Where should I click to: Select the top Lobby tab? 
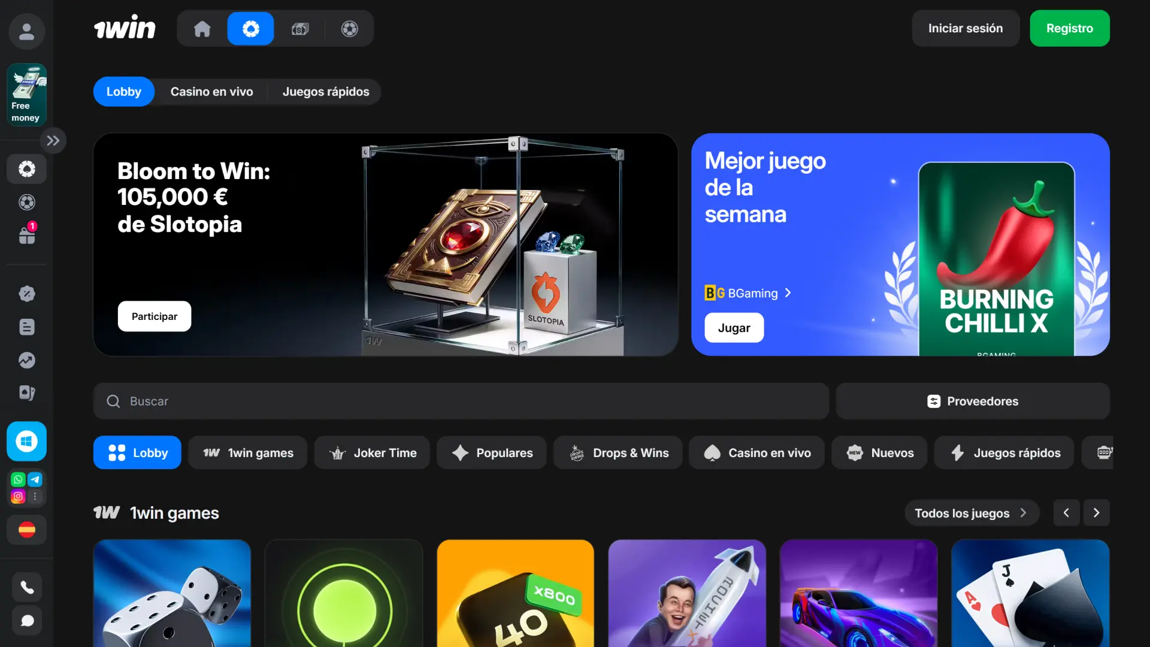click(x=124, y=92)
